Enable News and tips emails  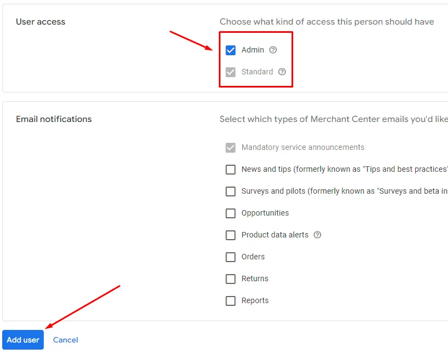pos(231,170)
